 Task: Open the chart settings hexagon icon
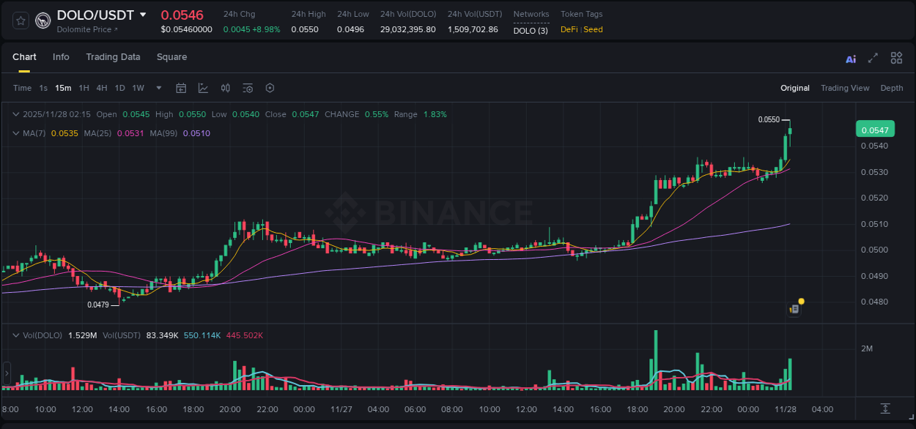click(270, 87)
